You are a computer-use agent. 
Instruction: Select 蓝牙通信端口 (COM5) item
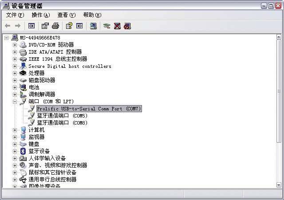62,116
